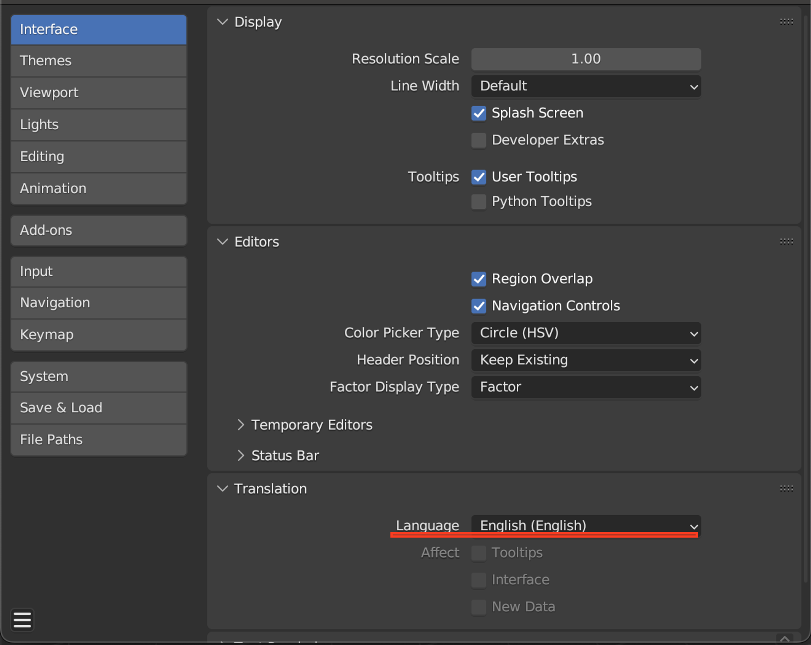Image resolution: width=811 pixels, height=645 pixels.
Task: Switch to the Themes category
Action: pyautogui.click(x=99, y=61)
